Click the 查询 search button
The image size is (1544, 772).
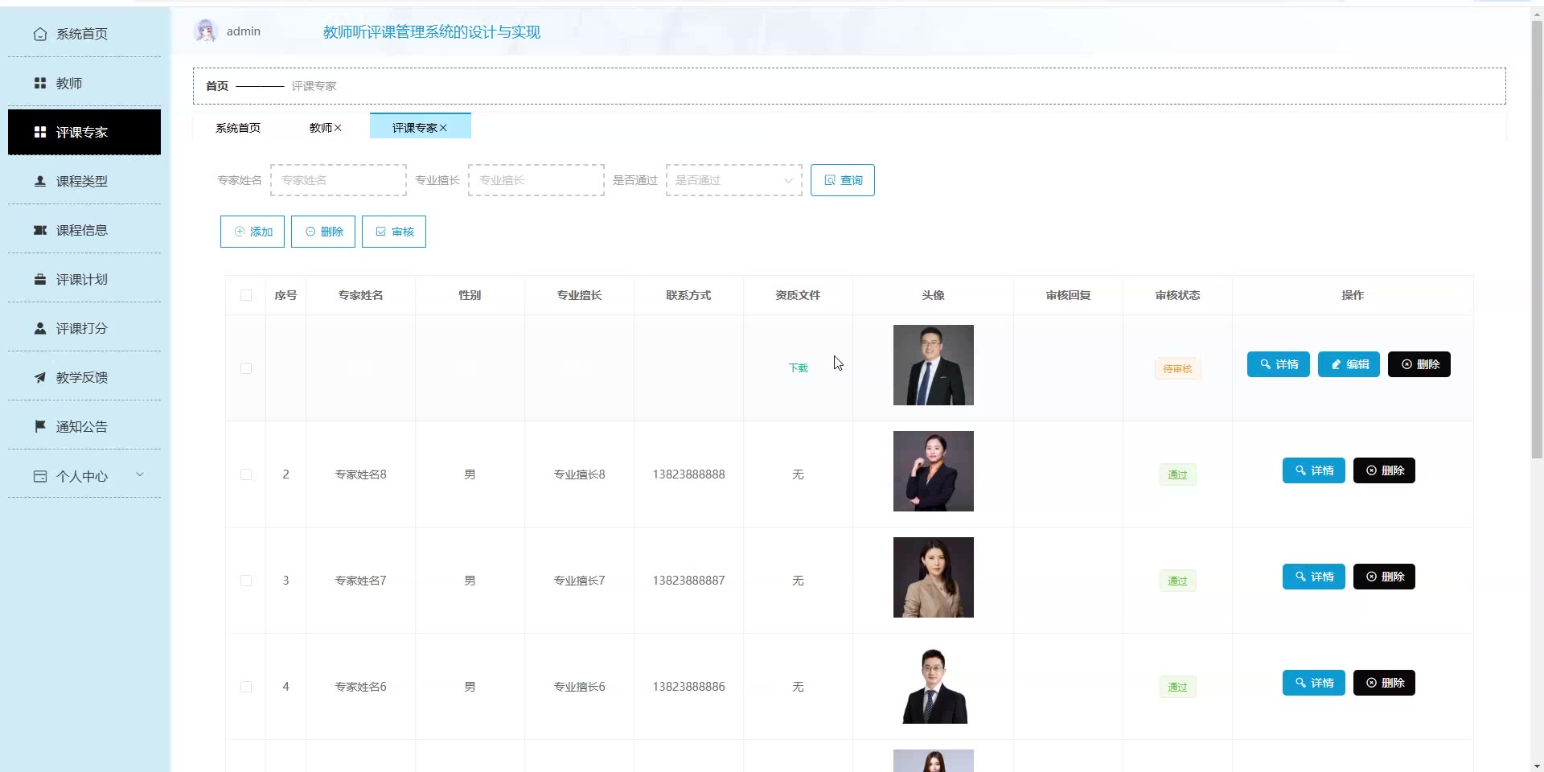(842, 180)
